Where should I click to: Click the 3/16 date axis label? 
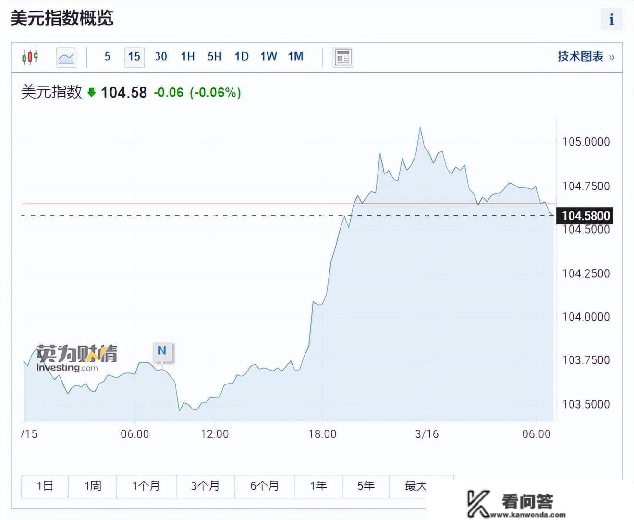427,434
